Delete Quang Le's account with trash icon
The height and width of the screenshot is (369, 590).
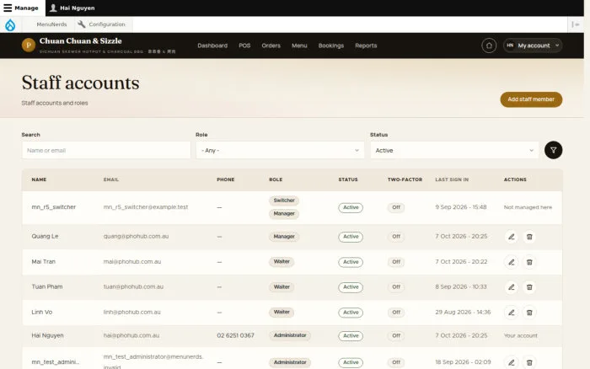[529, 237]
